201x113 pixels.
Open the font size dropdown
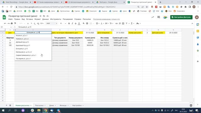[x=63, y=24]
